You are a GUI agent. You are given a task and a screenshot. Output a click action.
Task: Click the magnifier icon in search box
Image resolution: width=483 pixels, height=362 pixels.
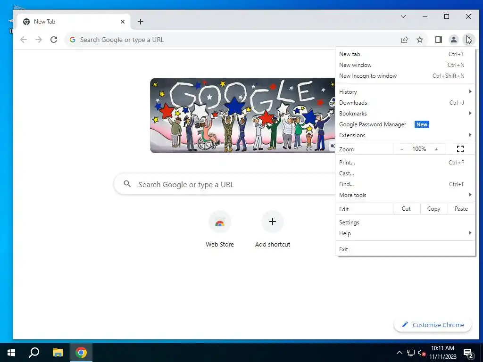pyautogui.click(x=127, y=184)
